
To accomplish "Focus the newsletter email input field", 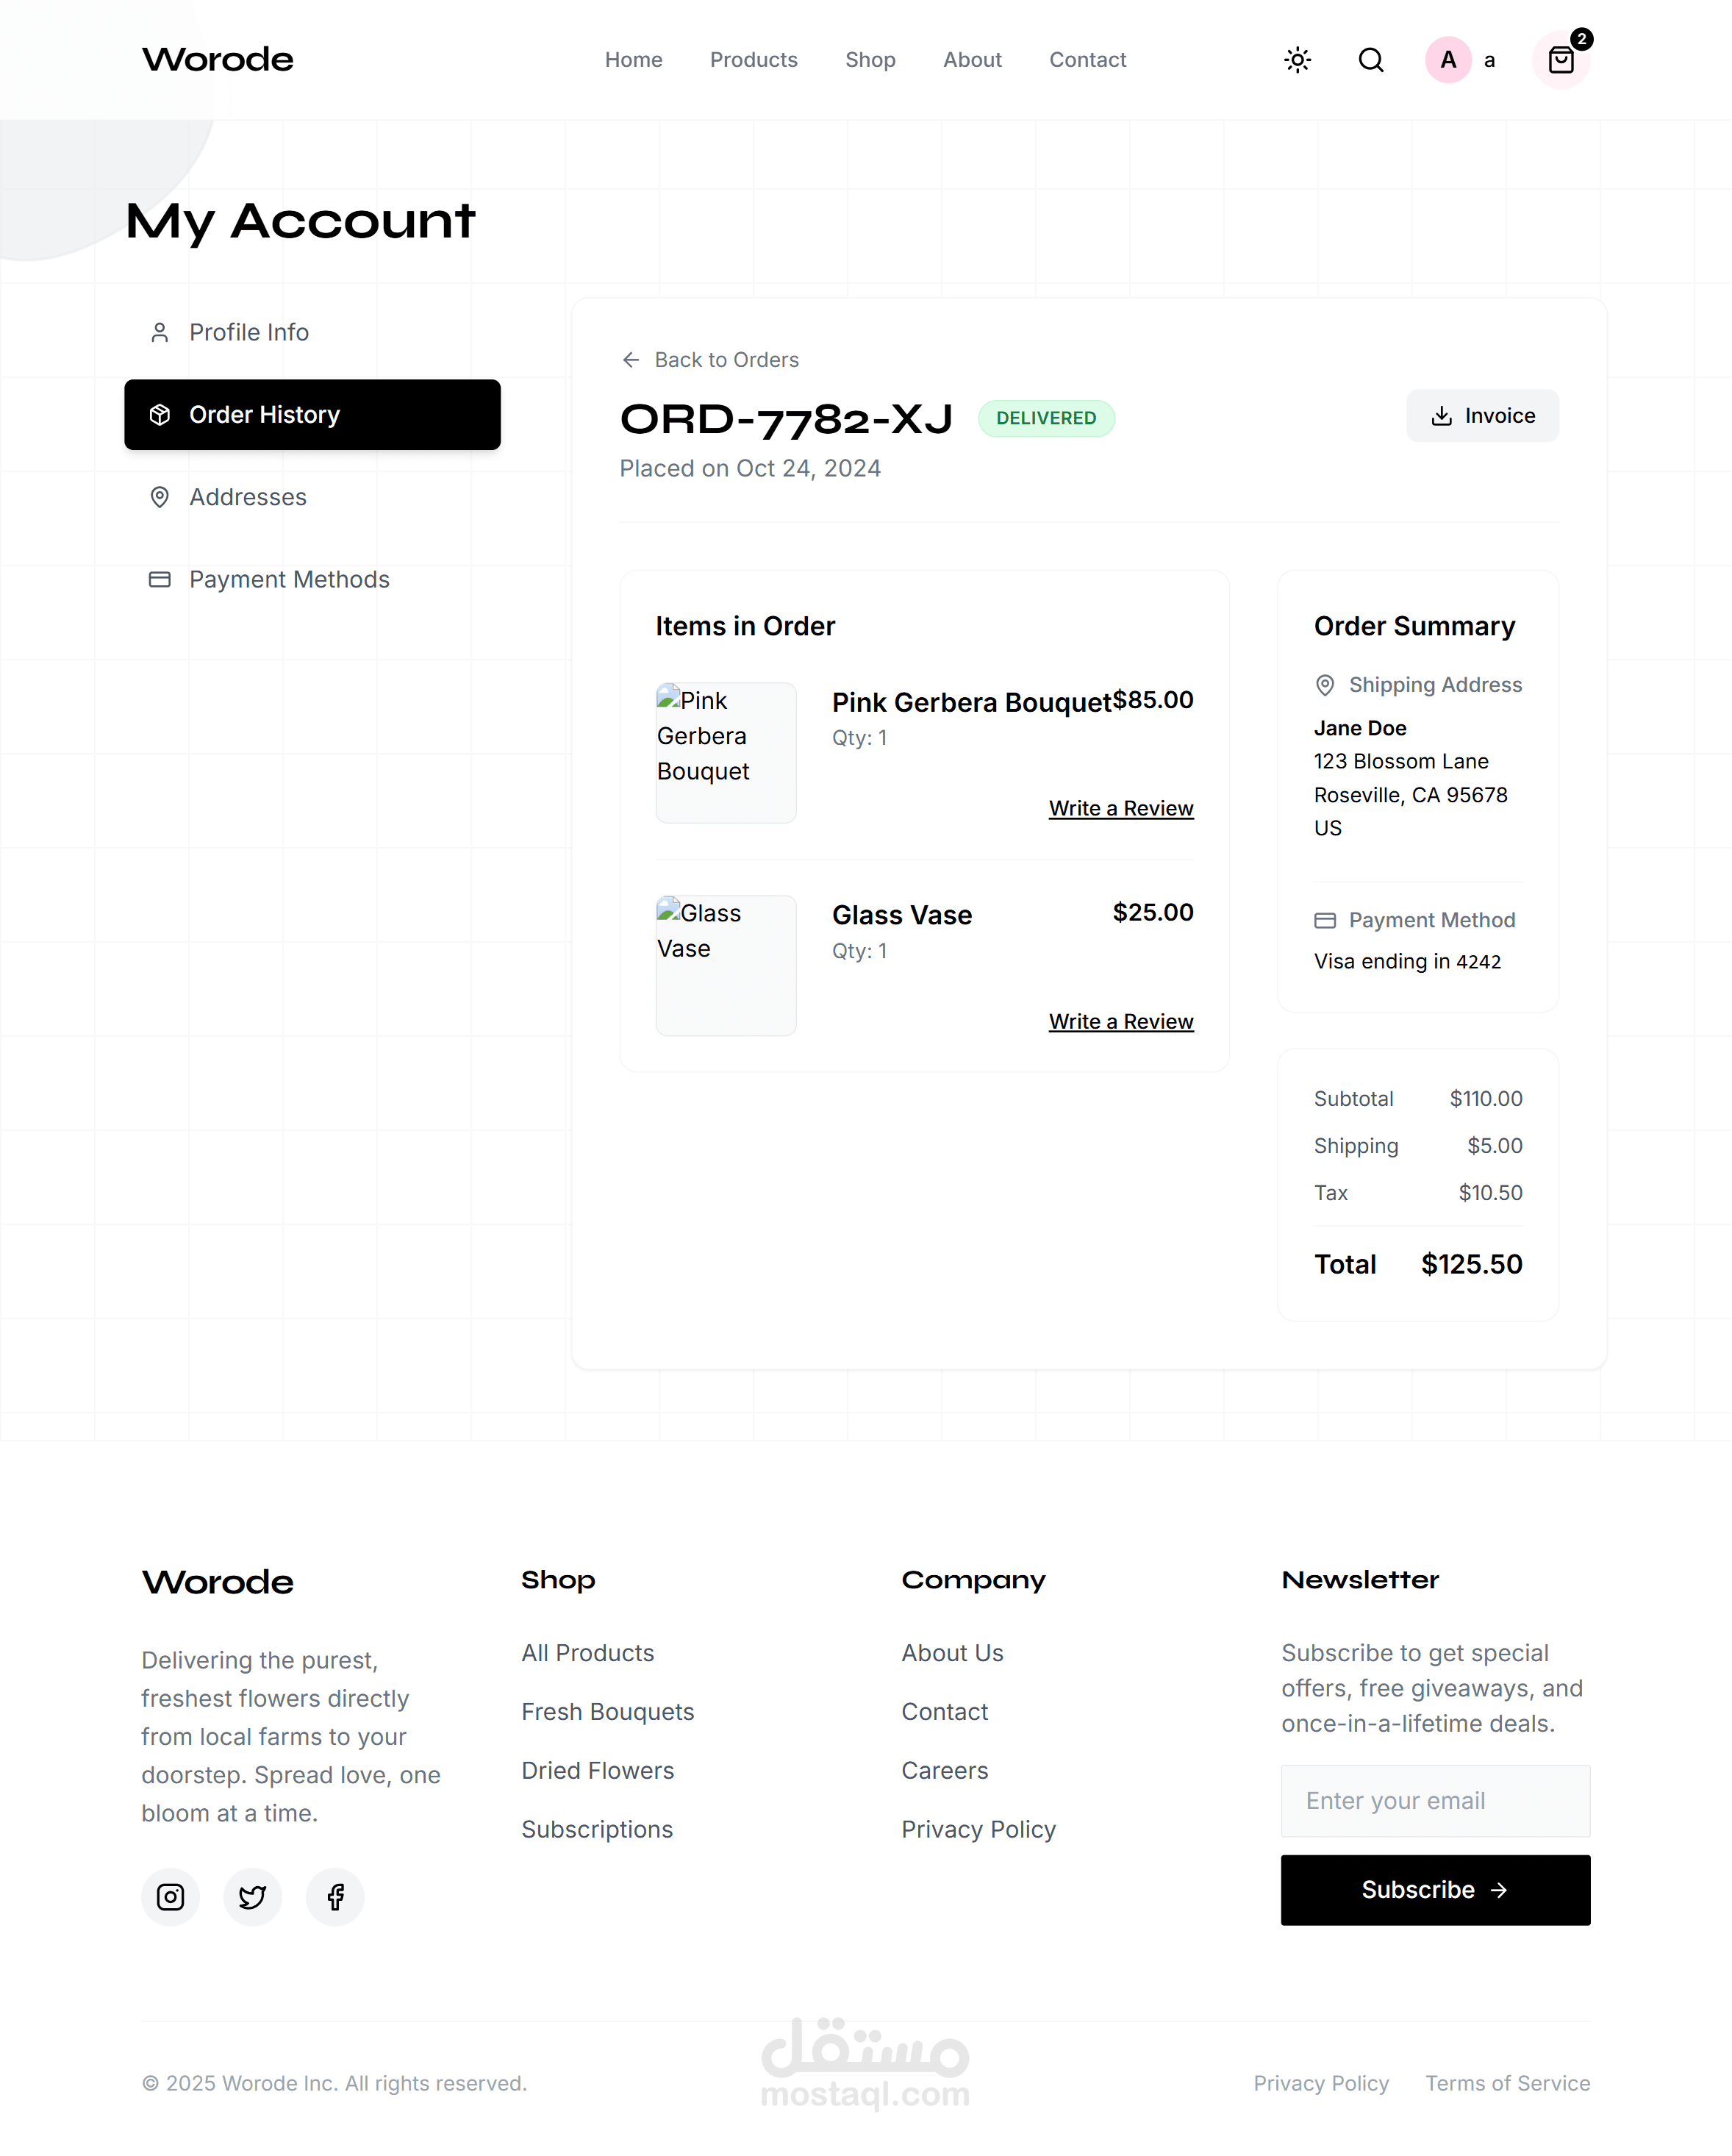I will point(1435,1800).
